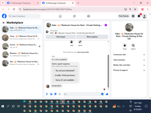Open Microsoft Edge from taskbar

(24, 102)
